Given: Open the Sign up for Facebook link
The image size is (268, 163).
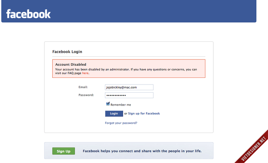Looking at the screenshot, I should pyautogui.click(x=144, y=114).
